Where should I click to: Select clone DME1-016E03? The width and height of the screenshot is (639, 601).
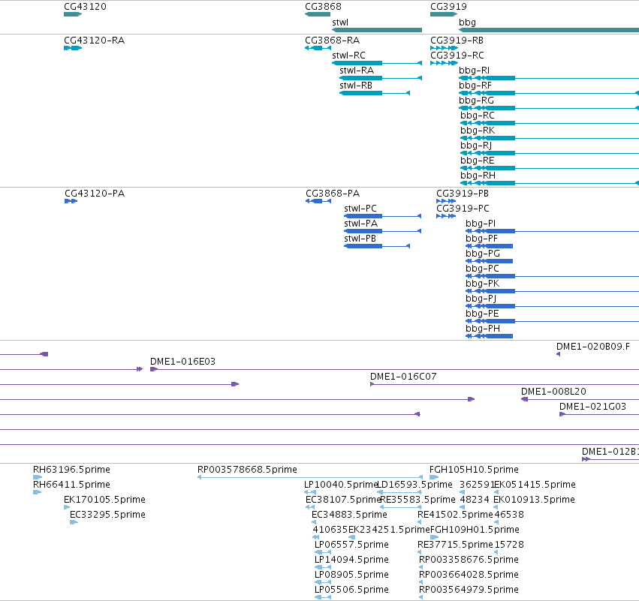tap(182, 362)
